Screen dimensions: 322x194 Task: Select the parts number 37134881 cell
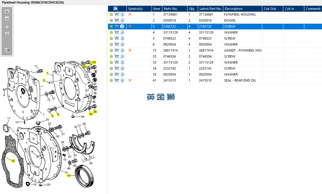[x=175, y=14]
